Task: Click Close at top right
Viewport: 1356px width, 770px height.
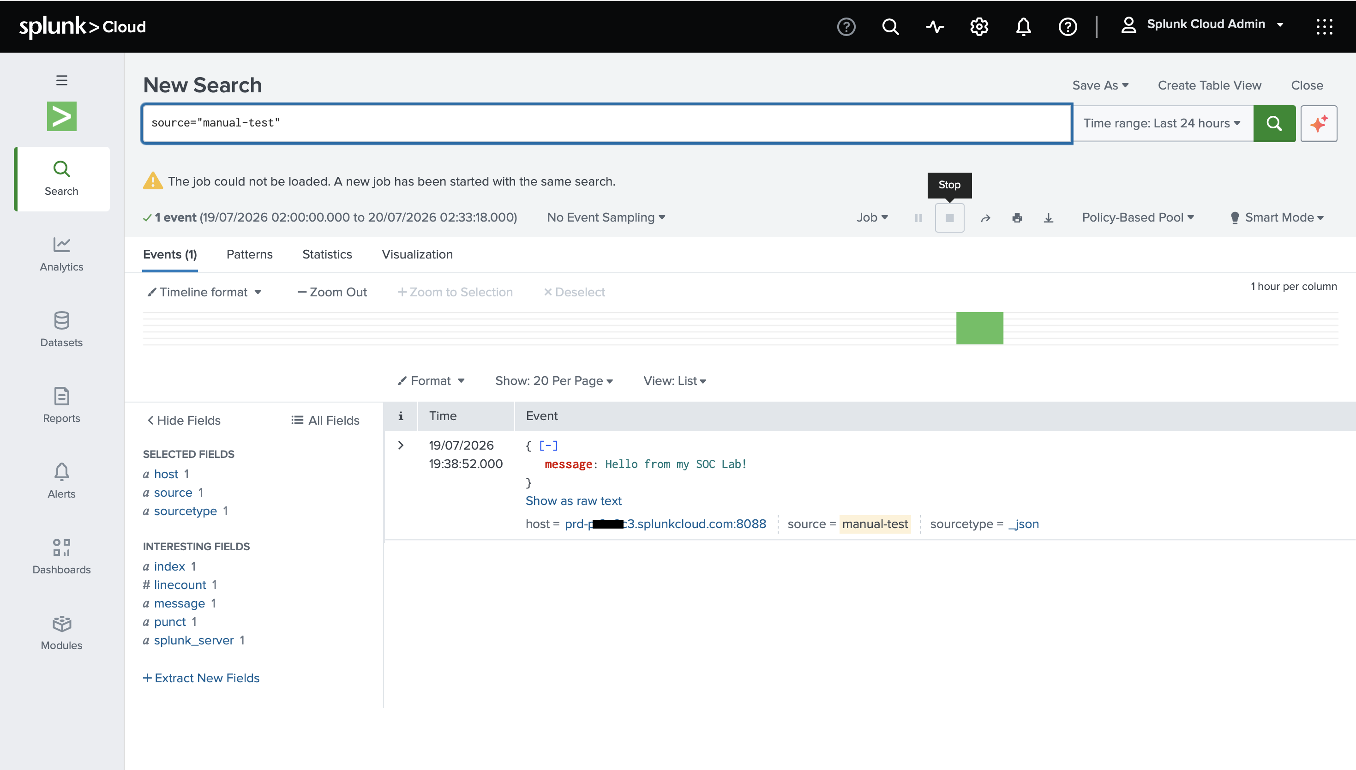Action: tap(1307, 86)
